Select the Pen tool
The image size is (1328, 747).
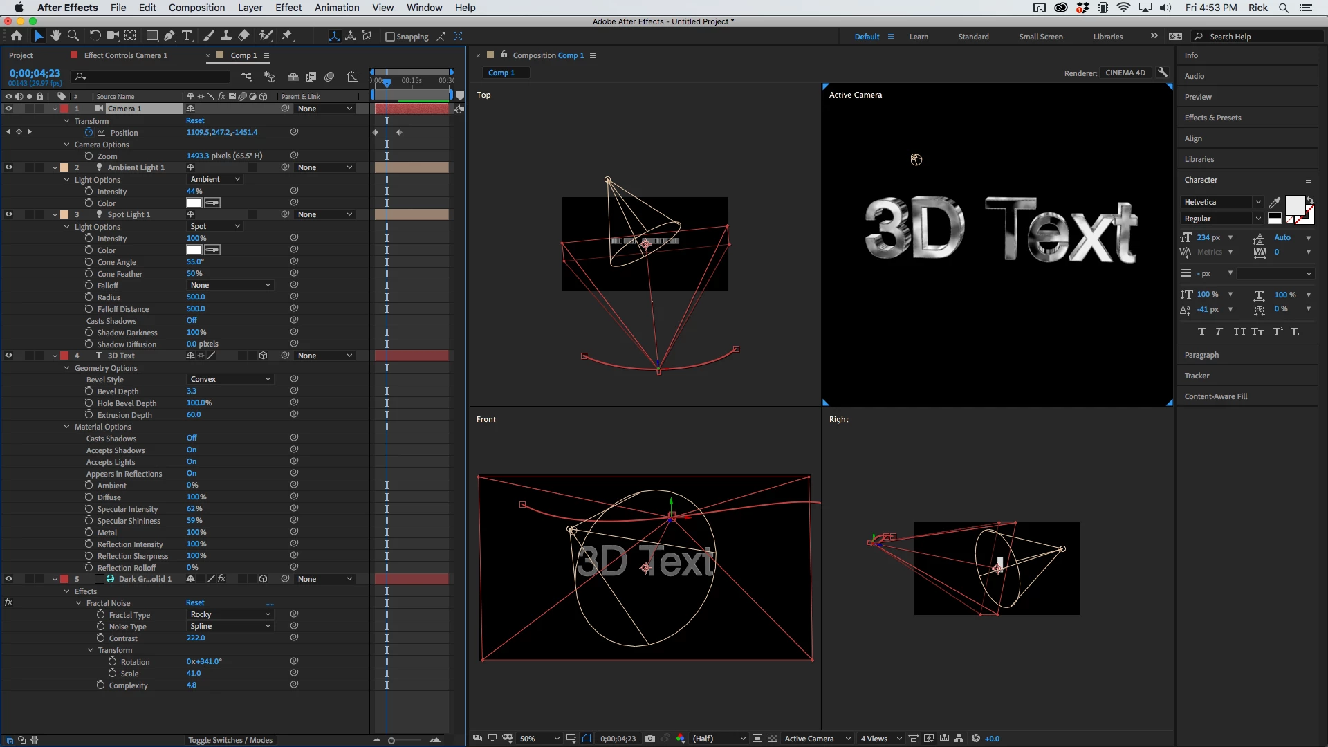point(169,36)
